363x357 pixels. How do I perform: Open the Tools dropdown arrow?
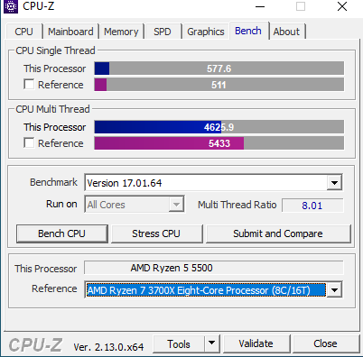click(x=212, y=343)
